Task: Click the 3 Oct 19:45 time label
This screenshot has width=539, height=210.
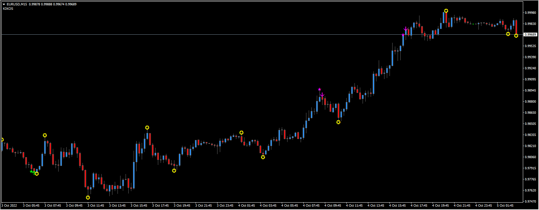Action: (x=182, y=206)
